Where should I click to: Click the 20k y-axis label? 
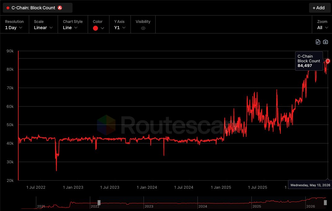[10, 181]
